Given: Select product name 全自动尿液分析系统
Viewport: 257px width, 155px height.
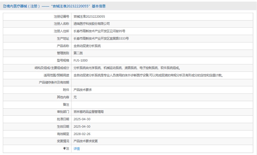Looking at the screenshot, I should click(87, 46).
